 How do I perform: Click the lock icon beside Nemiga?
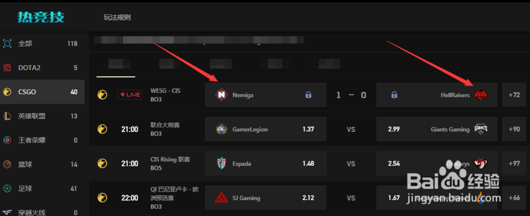pos(308,95)
